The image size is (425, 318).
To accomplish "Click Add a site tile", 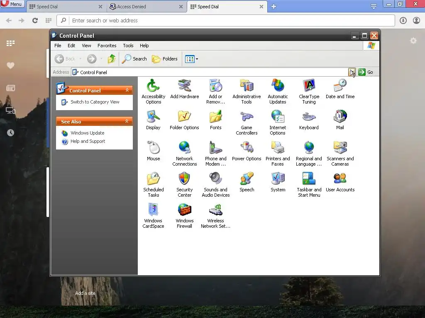I will tap(85, 293).
